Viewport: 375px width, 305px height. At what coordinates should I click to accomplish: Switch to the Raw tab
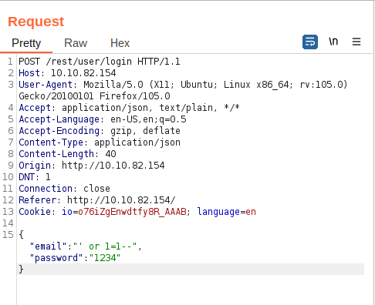(76, 43)
